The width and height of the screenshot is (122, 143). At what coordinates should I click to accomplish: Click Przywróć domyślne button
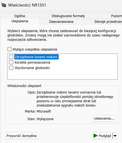(22, 136)
